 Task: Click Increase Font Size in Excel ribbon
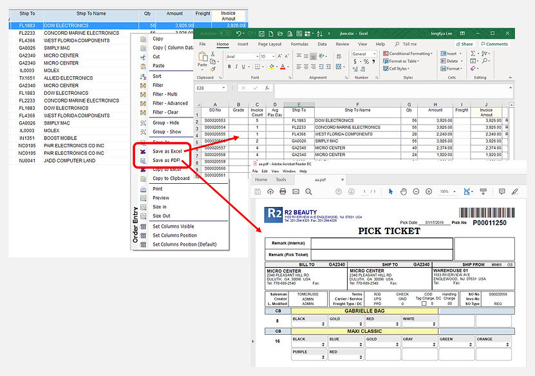(x=280, y=56)
